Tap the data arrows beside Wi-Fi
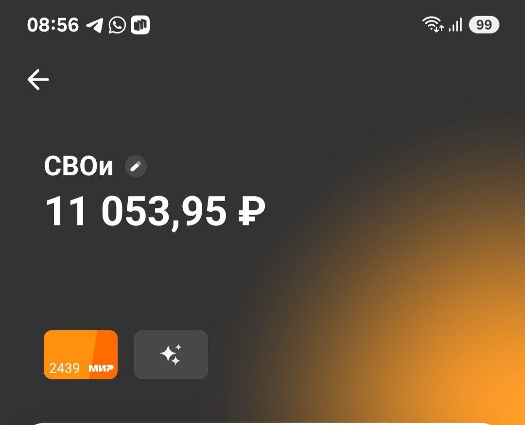 click(438, 29)
